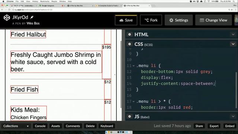This screenshot has height=134, width=238.
Task: Click Freshly Caught Jumbo Shrimp description
Action: (x=56, y=62)
